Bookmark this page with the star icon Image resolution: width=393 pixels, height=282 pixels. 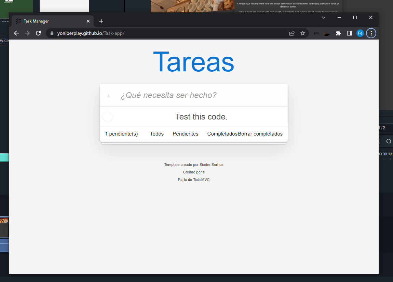(x=302, y=33)
